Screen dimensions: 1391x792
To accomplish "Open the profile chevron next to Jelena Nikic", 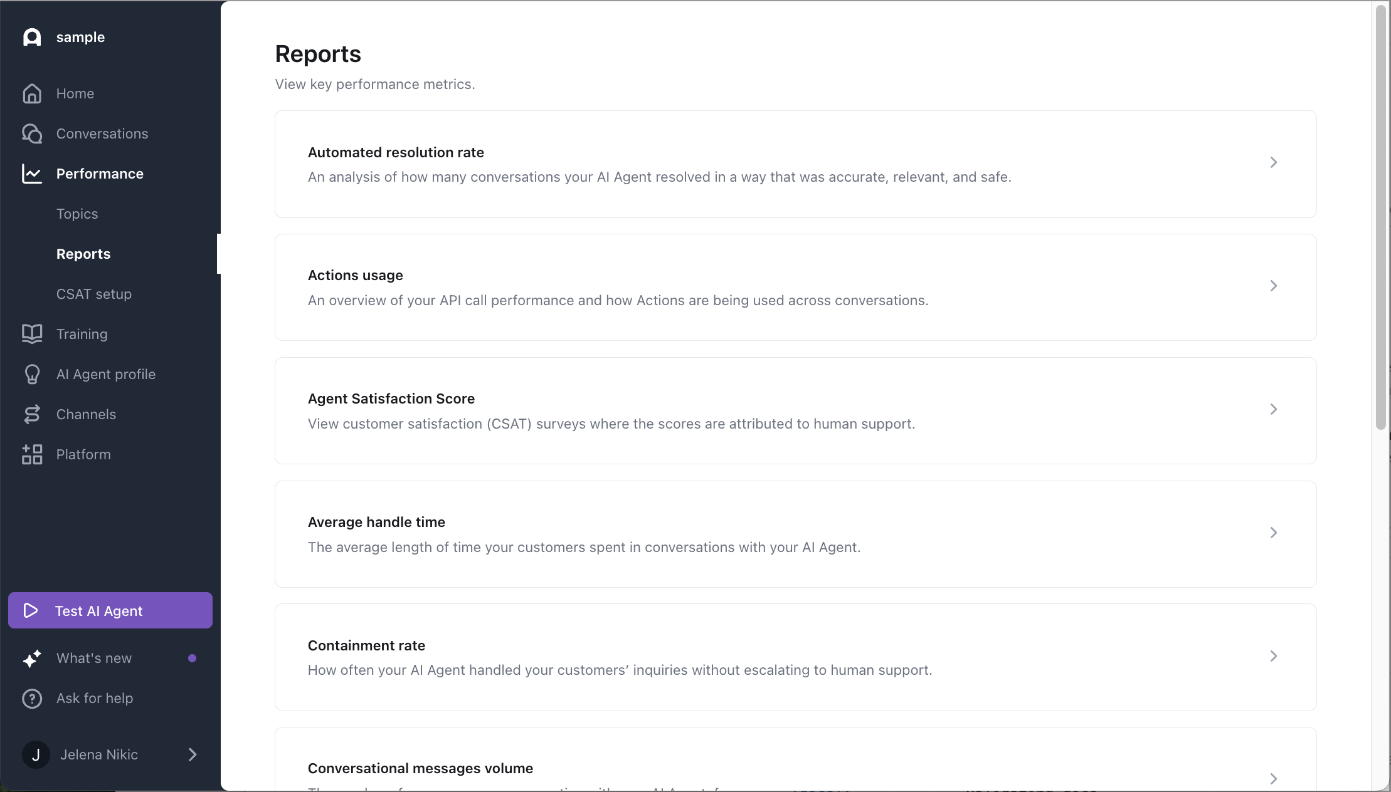I will point(192,754).
